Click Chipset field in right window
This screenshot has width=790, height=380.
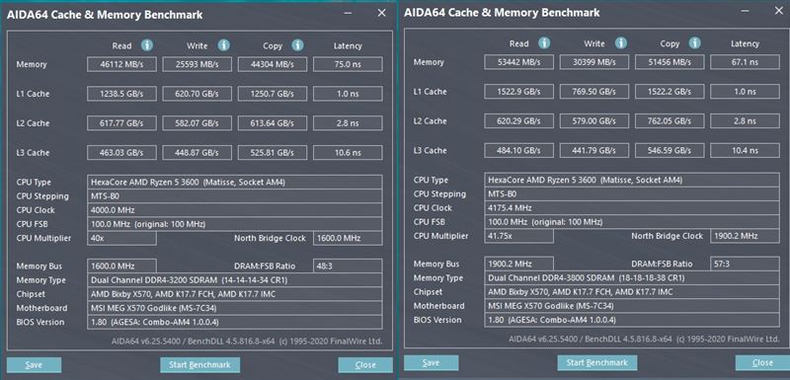click(x=632, y=292)
